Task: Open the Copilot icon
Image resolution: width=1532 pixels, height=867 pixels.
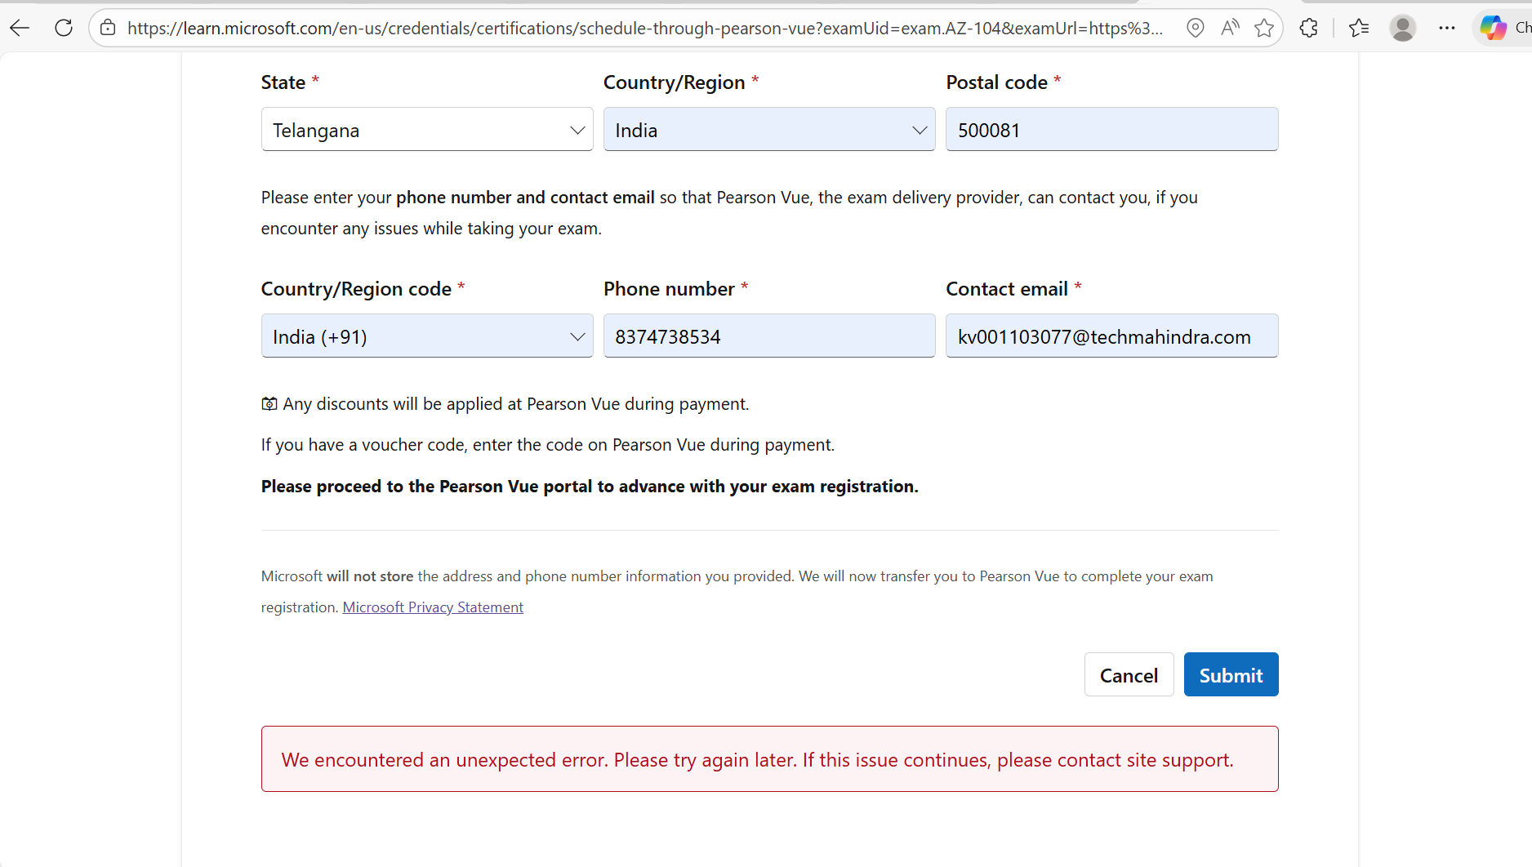Action: pyautogui.click(x=1494, y=28)
